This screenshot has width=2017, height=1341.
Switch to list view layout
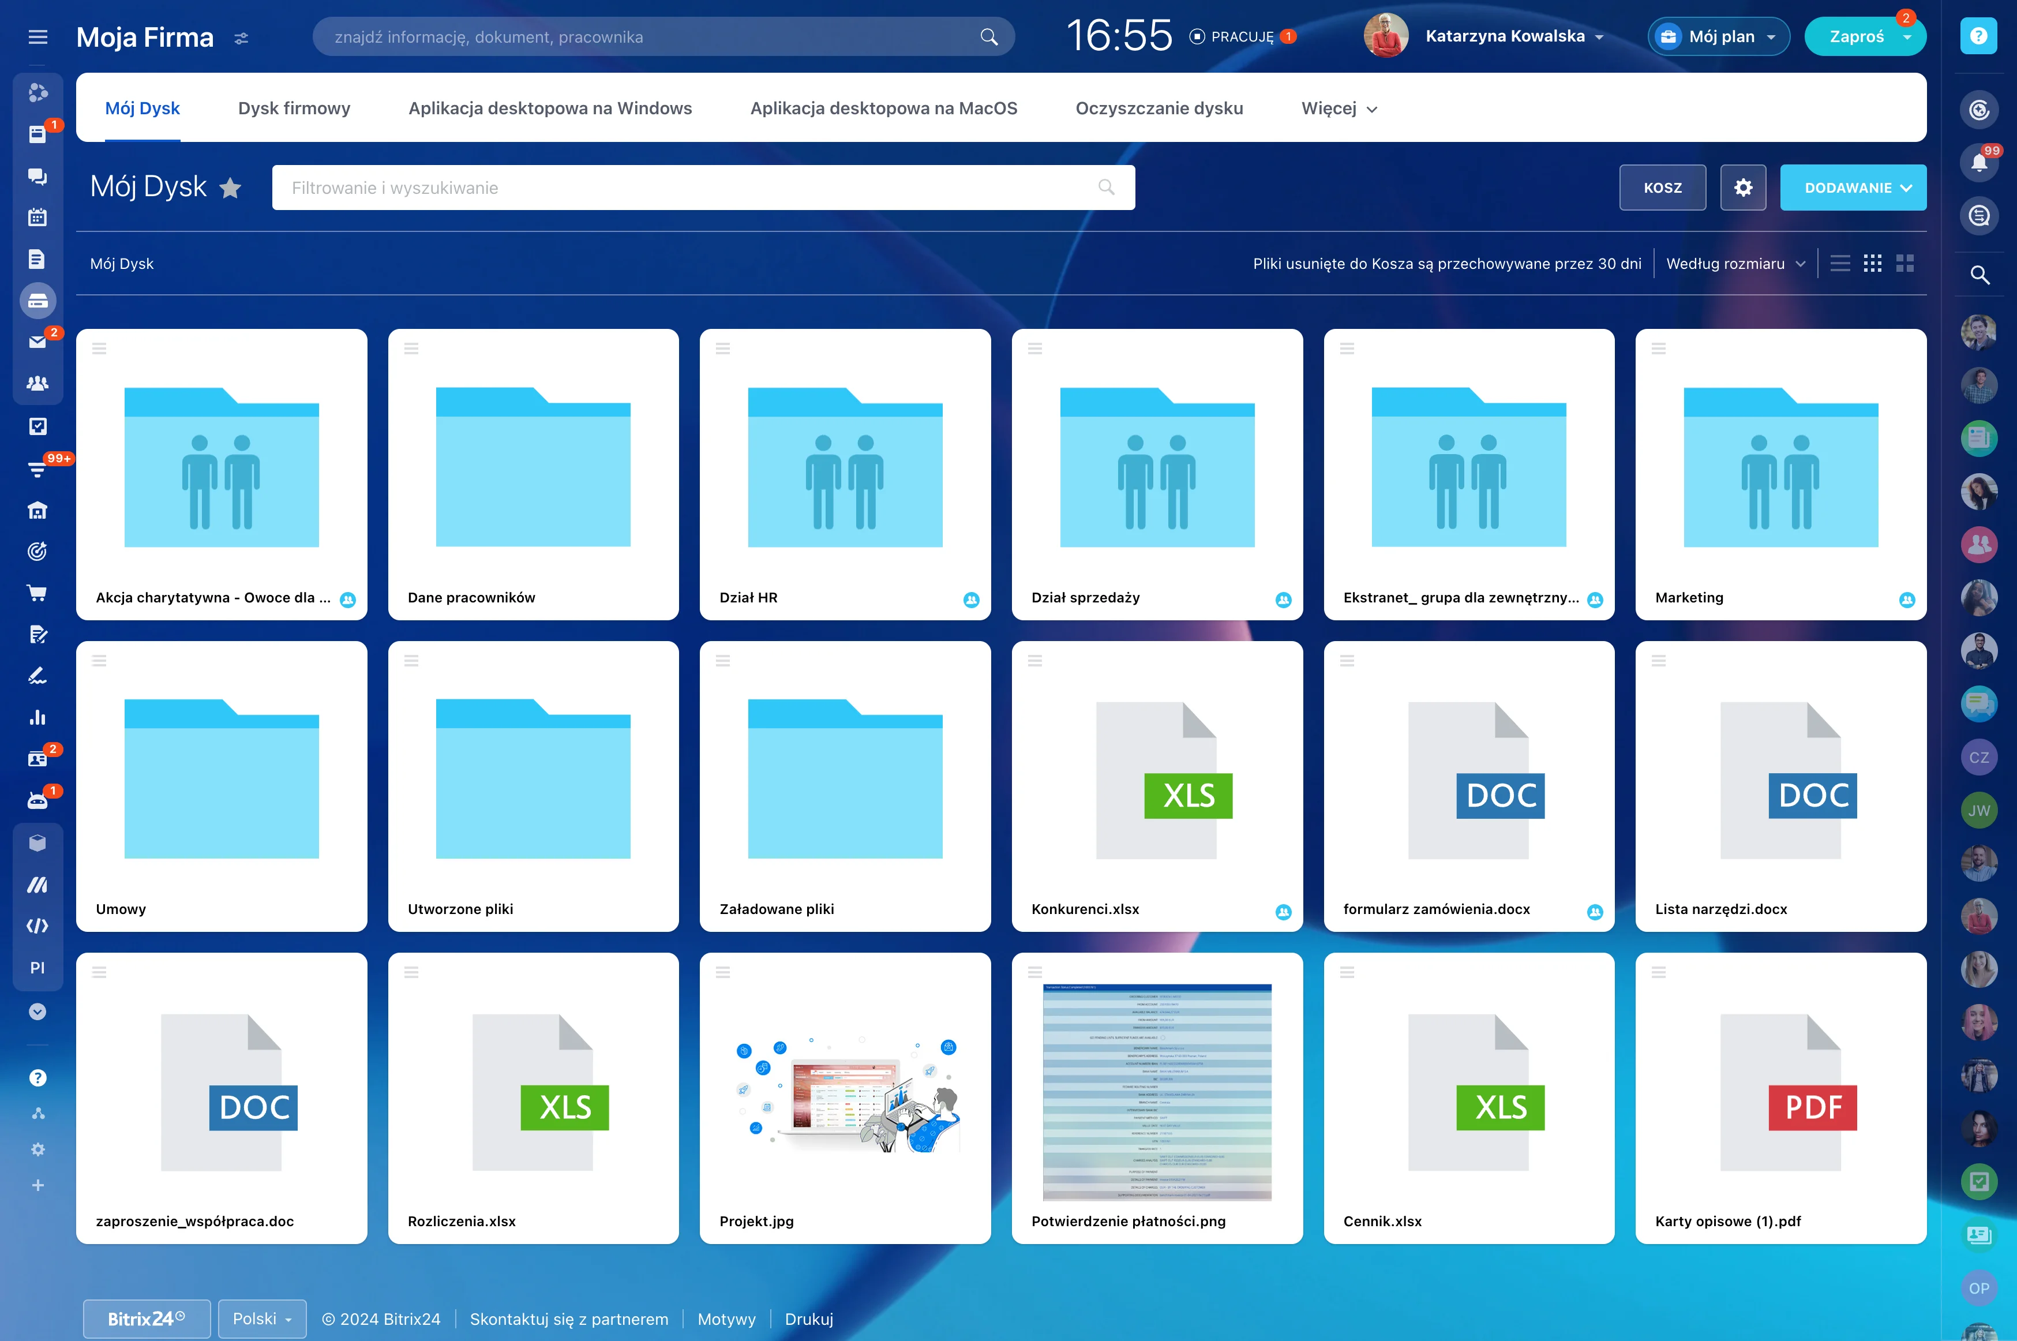click(x=1840, y=263)
